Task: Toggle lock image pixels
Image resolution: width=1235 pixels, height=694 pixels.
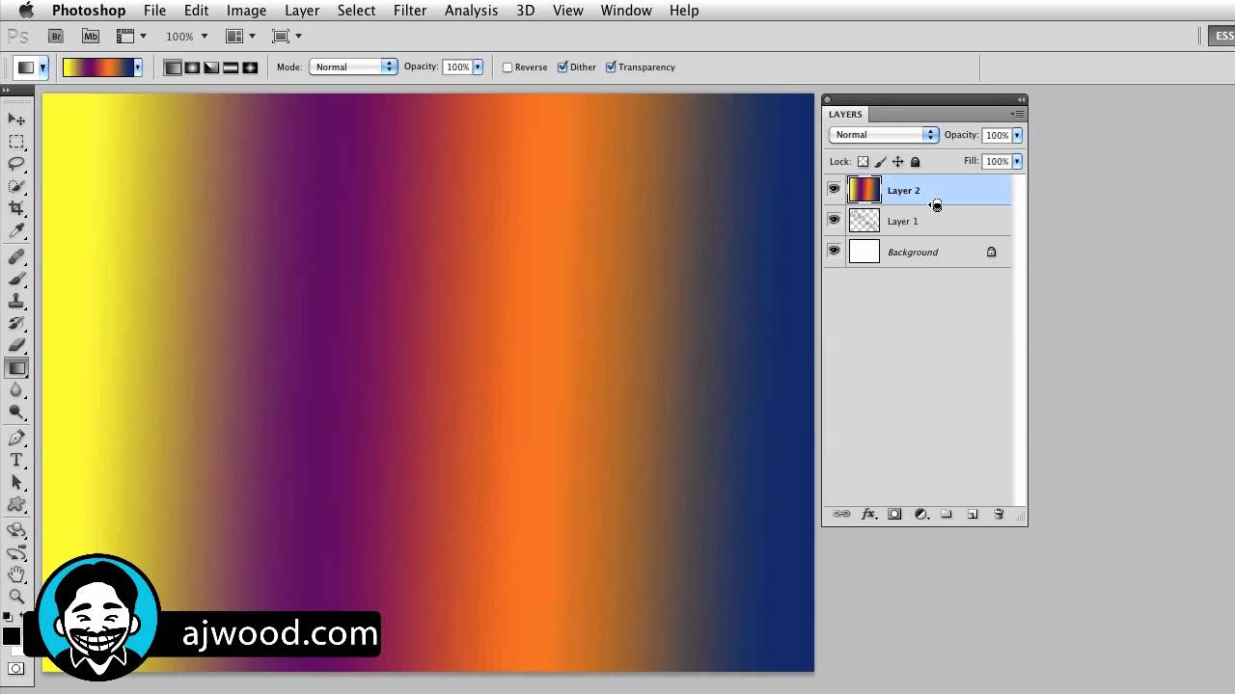Action: pyautogui.click(x=880, y=162)
